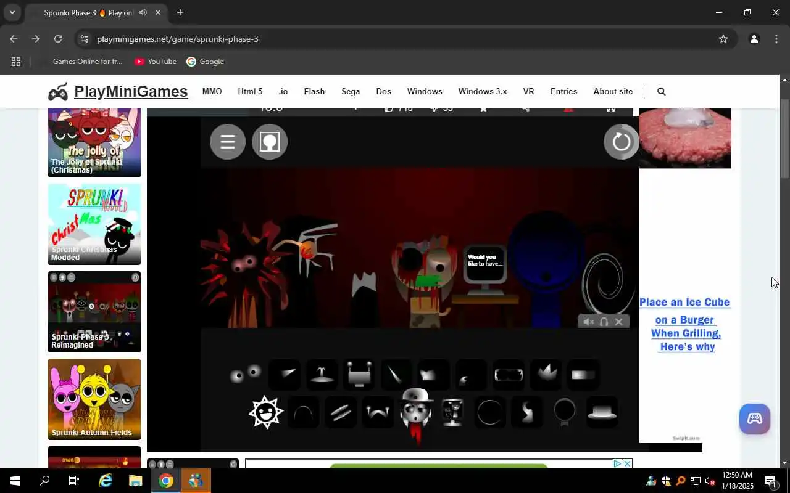This screenshot has height=493, width=790.
Task: Open the Windows 3.x category
Action: coord(483,91)
